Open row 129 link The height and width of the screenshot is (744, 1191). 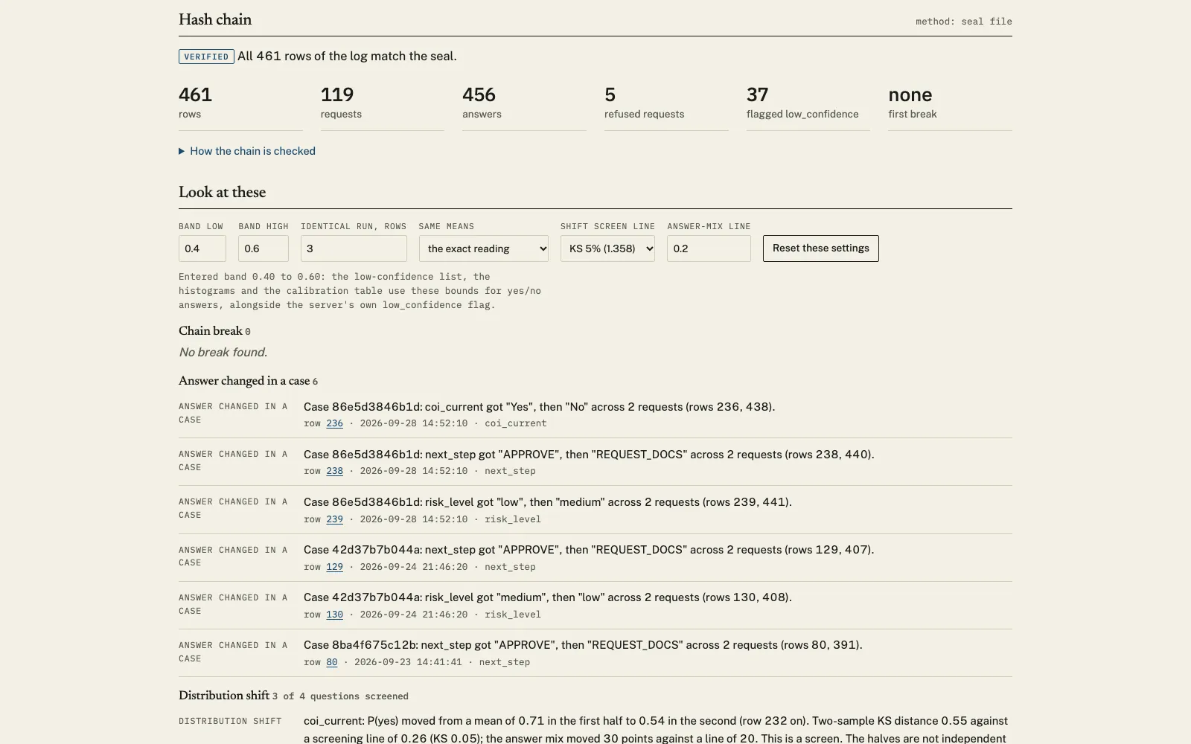(x=334, y=567)
